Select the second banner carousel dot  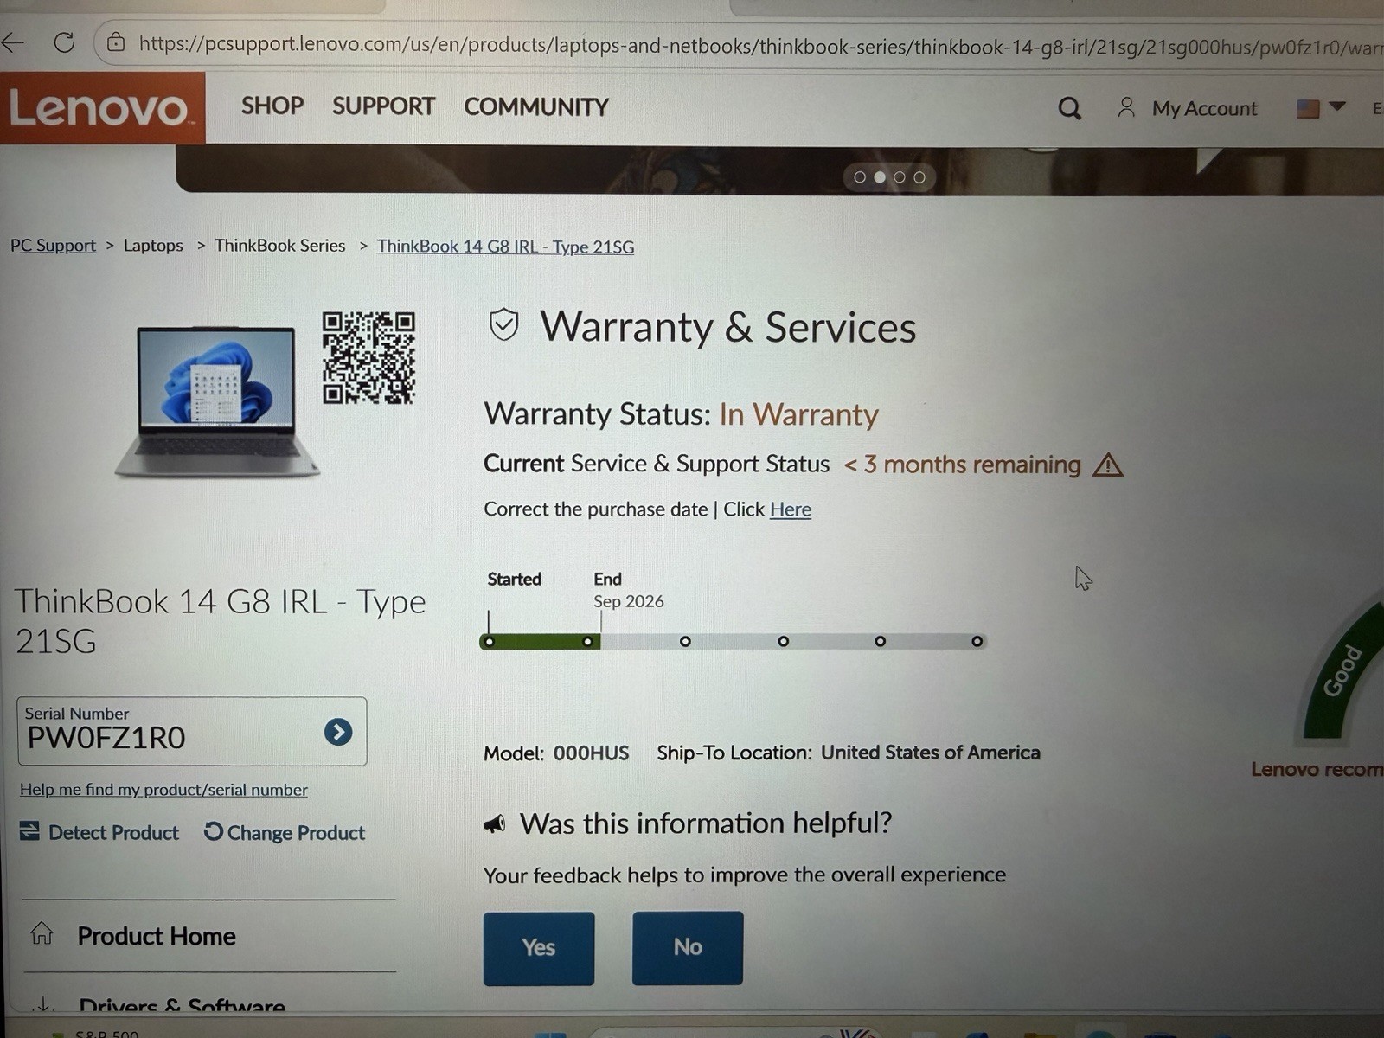pyautogui.click(x=880, y=177)
